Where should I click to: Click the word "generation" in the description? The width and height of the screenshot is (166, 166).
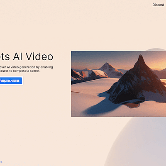click(27, 67)
